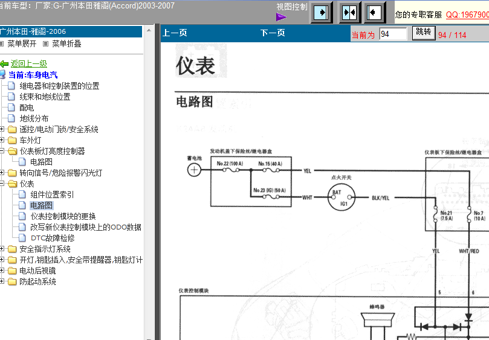Open 线束和地线位置 page

[45, 97]
